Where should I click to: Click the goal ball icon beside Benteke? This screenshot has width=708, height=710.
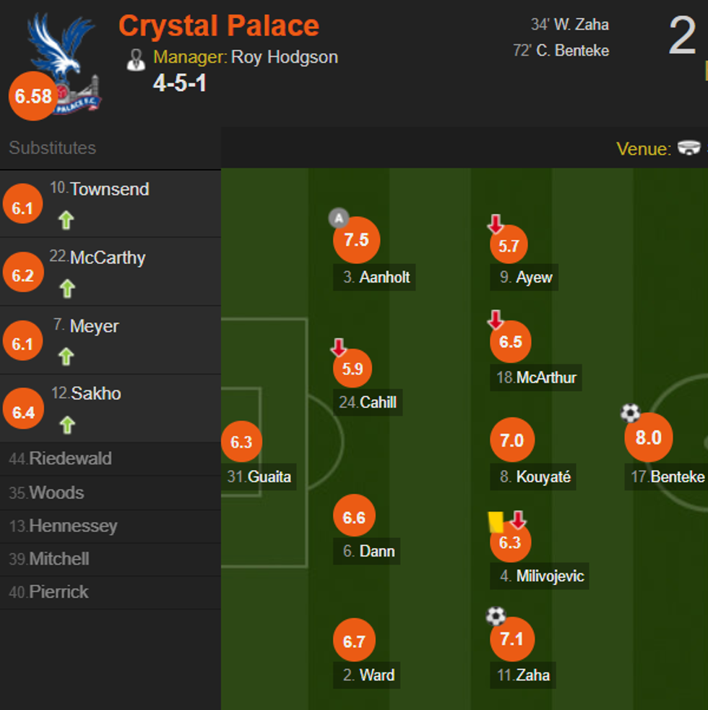pos(630,413)
